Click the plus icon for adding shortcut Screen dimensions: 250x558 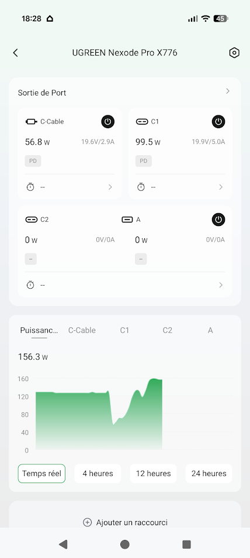click(x=87, y=522)
